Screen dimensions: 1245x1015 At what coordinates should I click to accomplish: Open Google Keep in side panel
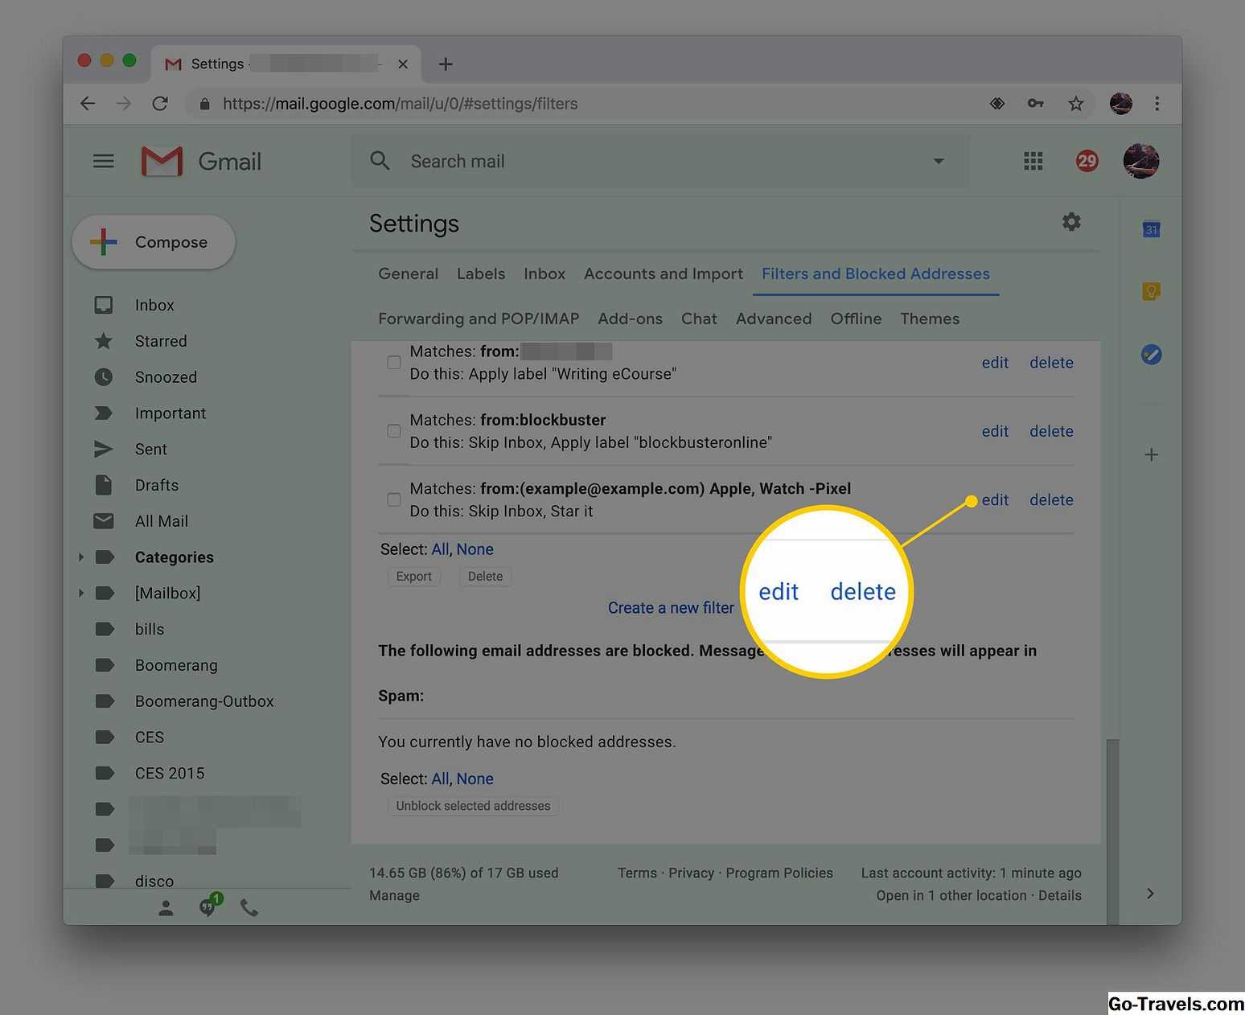[x=1151, y=291]
